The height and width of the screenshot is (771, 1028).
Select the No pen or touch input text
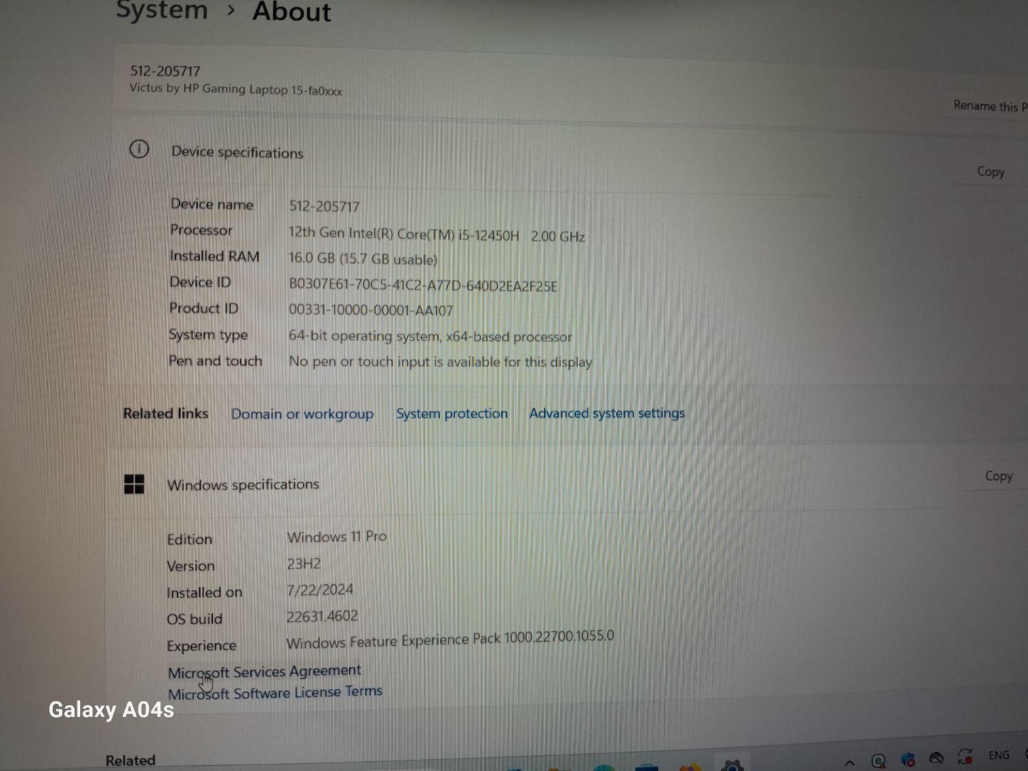click(440, 361)
